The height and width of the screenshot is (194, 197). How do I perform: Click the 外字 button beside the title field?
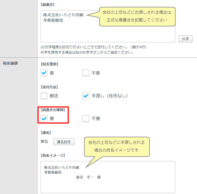click(x=185, y=39)
